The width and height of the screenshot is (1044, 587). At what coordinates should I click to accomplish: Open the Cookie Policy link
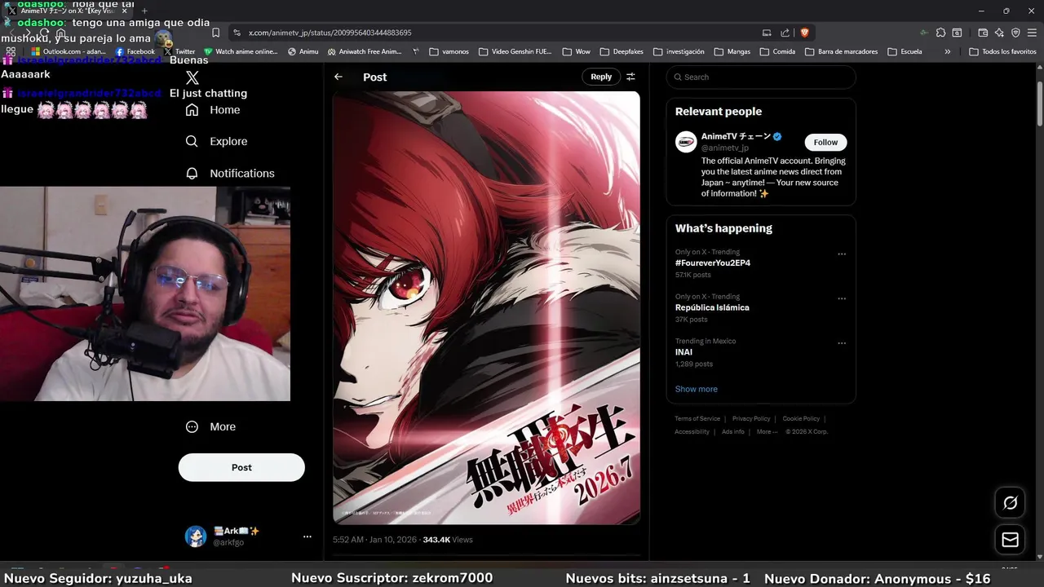coord(801,418)
